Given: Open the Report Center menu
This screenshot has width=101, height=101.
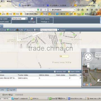Looking at the screenshot, I should 5,22.
